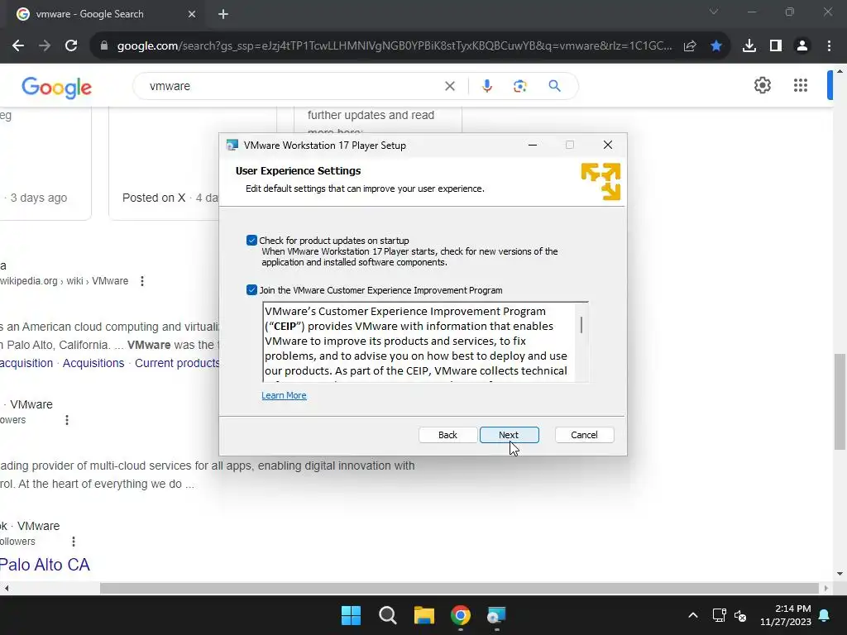The width and height of the screenshot is (847, 635).
Task: Toggle Join the VMware Customer Experience Improvement Program
Action: (x=251, y=290)
